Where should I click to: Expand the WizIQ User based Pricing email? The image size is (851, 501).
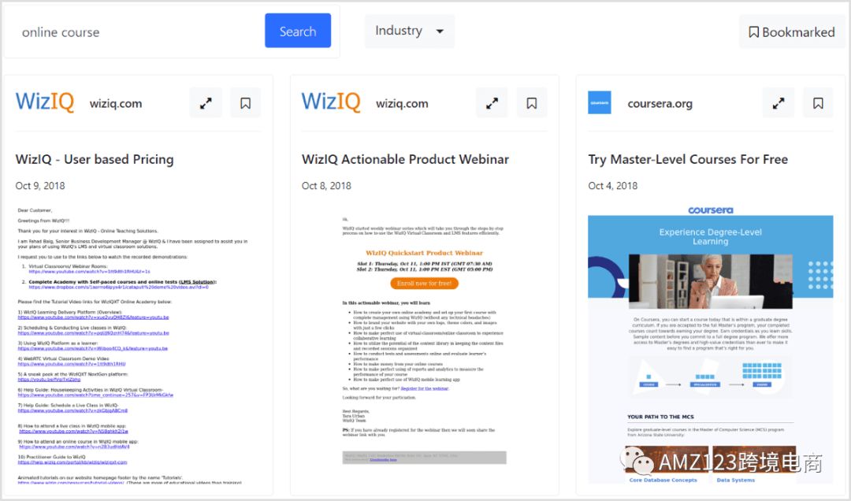206,103
